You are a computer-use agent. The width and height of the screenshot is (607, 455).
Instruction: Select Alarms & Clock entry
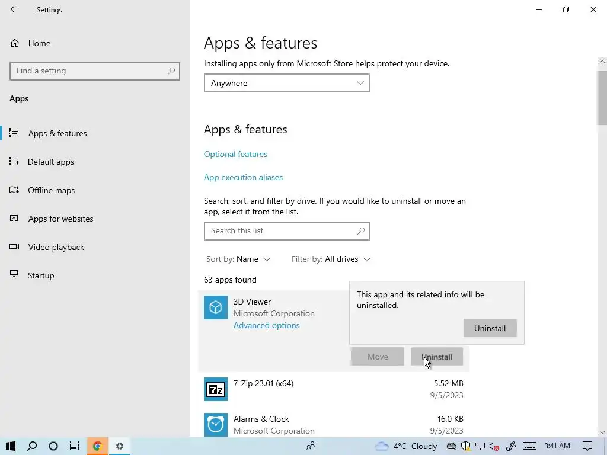(x=334, y=425)
